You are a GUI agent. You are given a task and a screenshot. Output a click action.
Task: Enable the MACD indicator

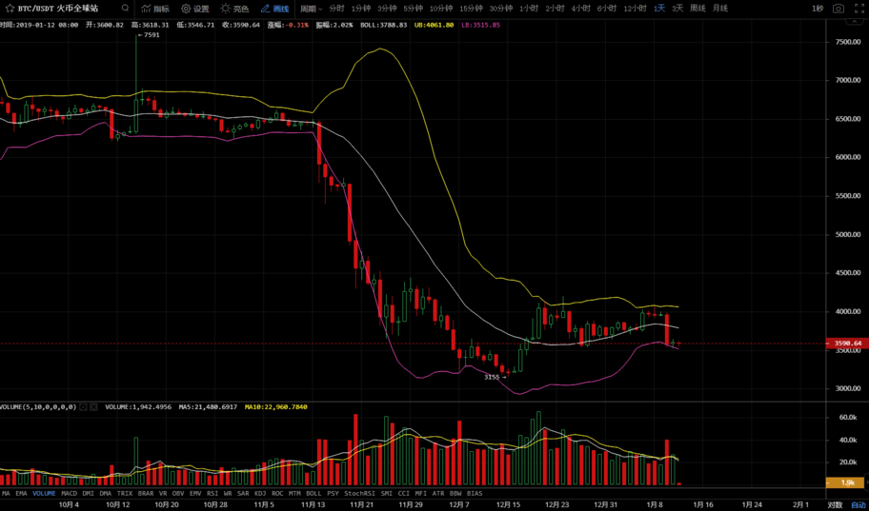(x=70, y=494)
